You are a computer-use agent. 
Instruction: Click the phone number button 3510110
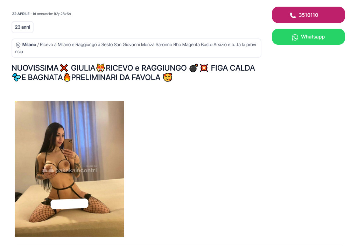[308, 15]
